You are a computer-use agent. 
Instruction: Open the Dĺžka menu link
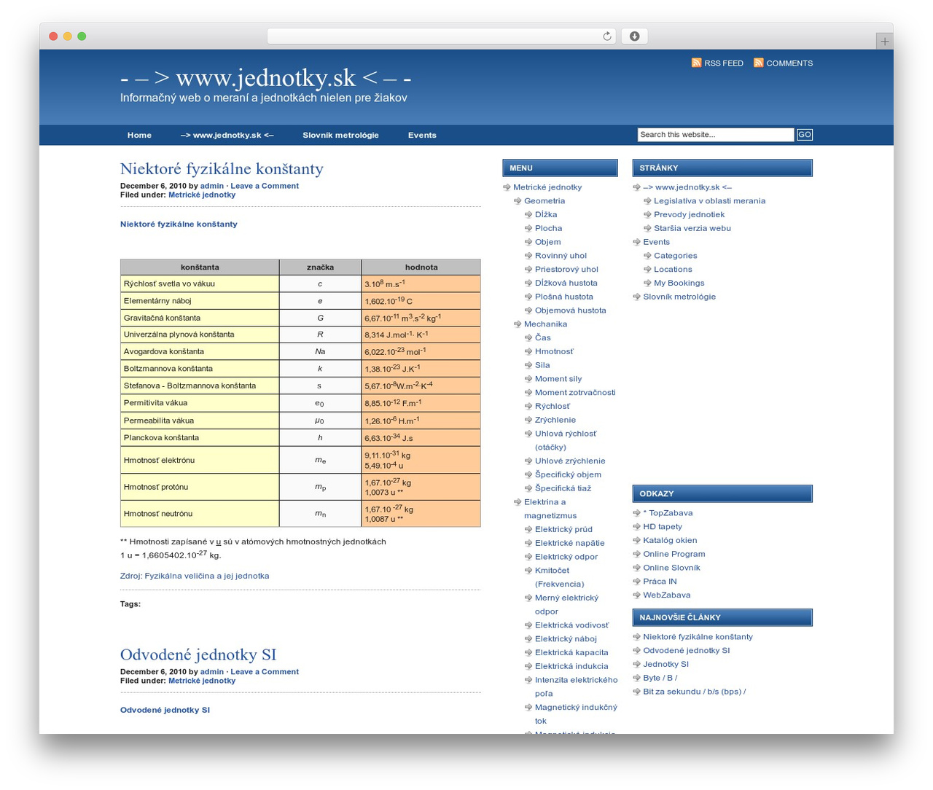[x=546, y=214]
